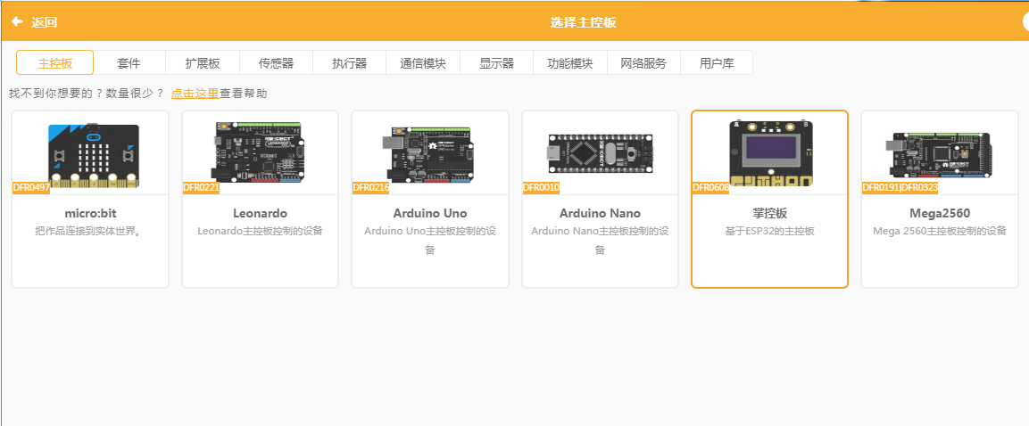Image resolution: width=1029 pixels, height=426 pixels.
Task: Click the 点击这里 help link
Action: (195, 93)
